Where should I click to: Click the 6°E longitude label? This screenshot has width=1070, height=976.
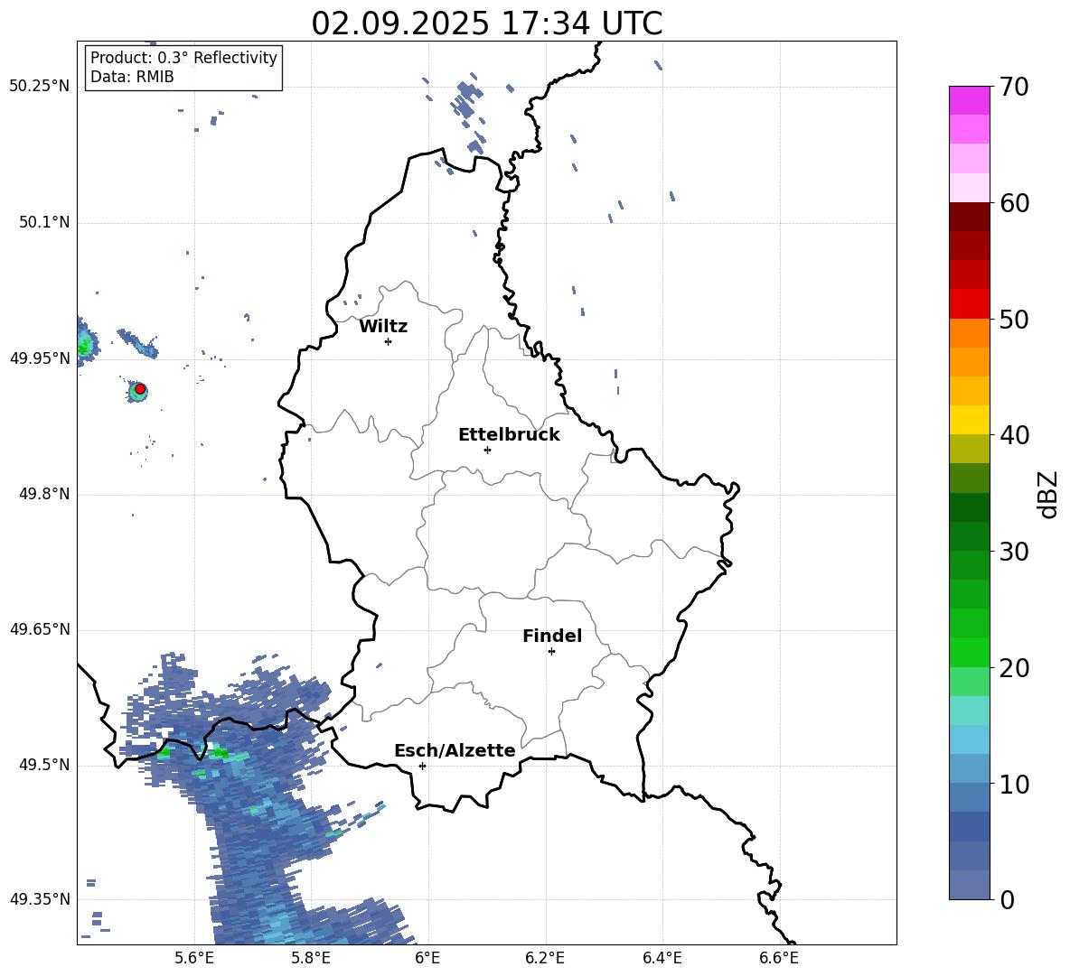click(x=427, y=958)
